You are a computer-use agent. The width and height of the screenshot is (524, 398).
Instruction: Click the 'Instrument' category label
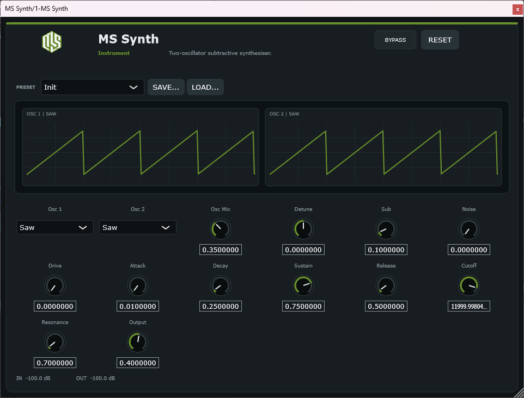[114, 53]
